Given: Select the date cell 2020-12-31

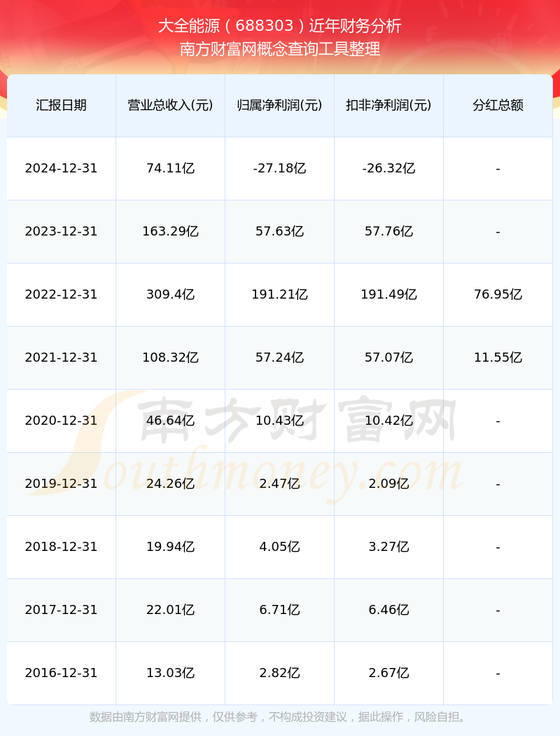Looking at the screenshot, I should [x=62, y=421].
